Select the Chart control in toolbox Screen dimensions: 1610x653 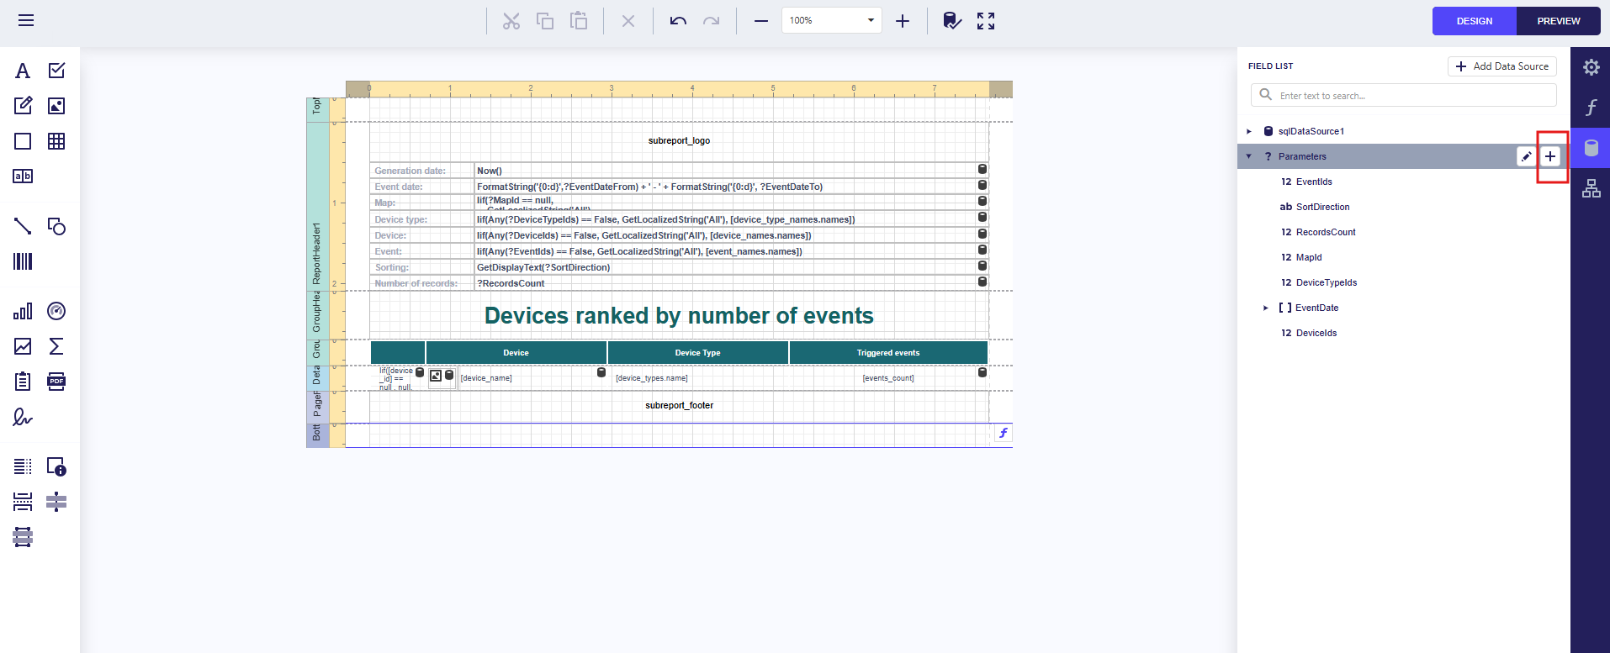[23, 311]
